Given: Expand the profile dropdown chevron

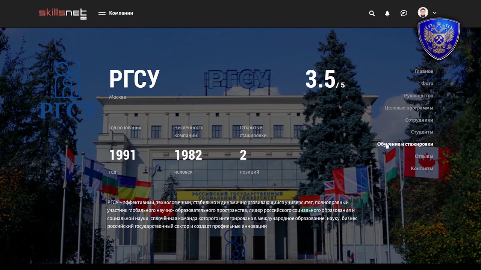Looking at the screenshot, I should coord(435,13).
